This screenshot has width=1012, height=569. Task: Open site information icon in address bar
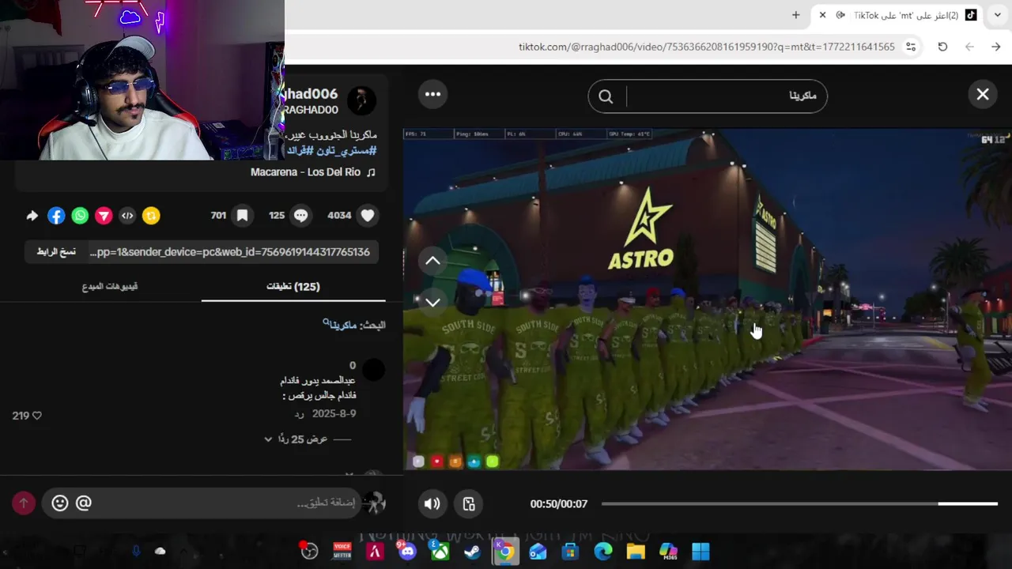912,47
